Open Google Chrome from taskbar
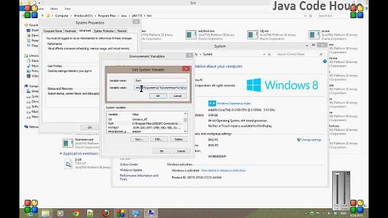This screenshot has width=388, height=218. (x=76, y=213)
